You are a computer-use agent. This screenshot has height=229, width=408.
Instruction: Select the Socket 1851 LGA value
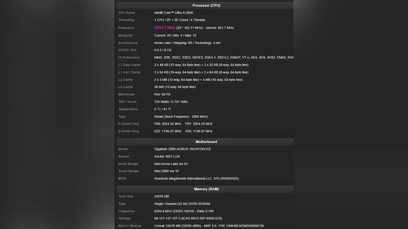(x=167, y=157)
